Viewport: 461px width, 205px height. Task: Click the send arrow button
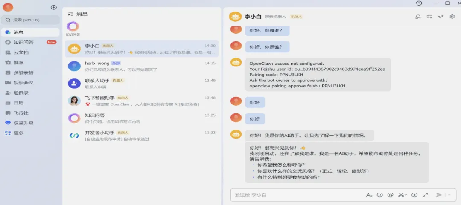(x=439, y=195)
